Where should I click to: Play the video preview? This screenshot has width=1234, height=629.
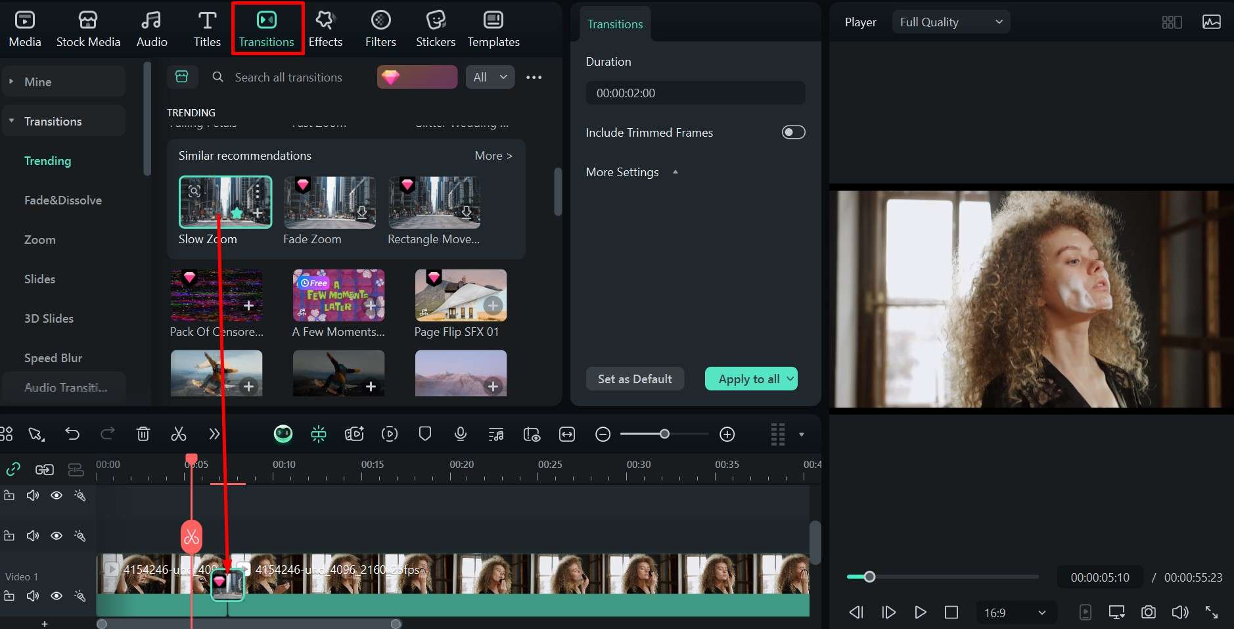point(920,613)
